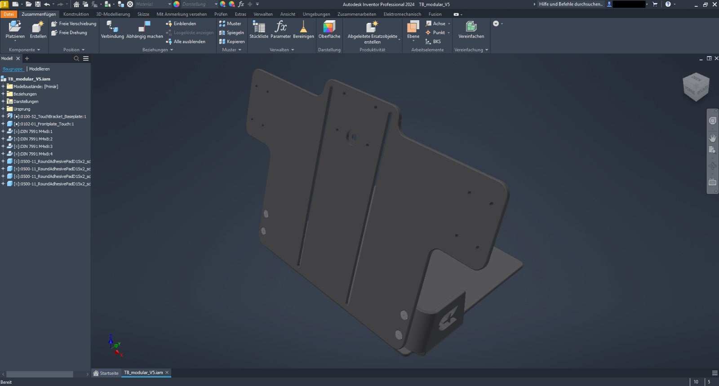This screenshot has height=386, width=719.
Task: Click the ViewCube in the viewport
Action: click(696, 87)
